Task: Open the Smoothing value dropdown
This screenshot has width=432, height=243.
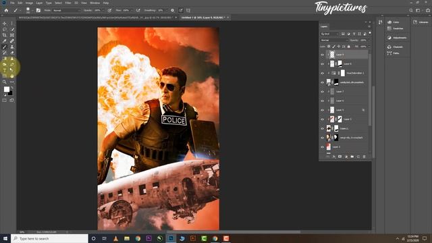Action: tap(166, 11)
